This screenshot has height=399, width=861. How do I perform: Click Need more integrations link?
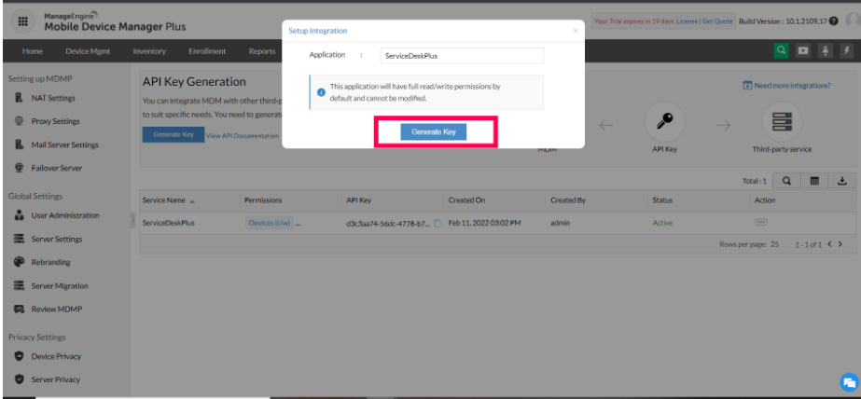click(787, 86)
